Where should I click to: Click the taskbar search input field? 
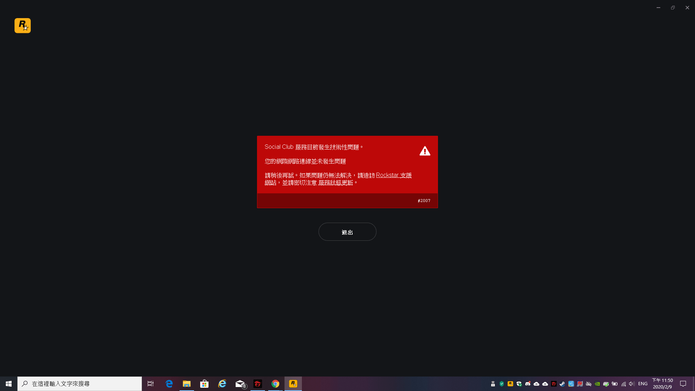pos(80,384)
